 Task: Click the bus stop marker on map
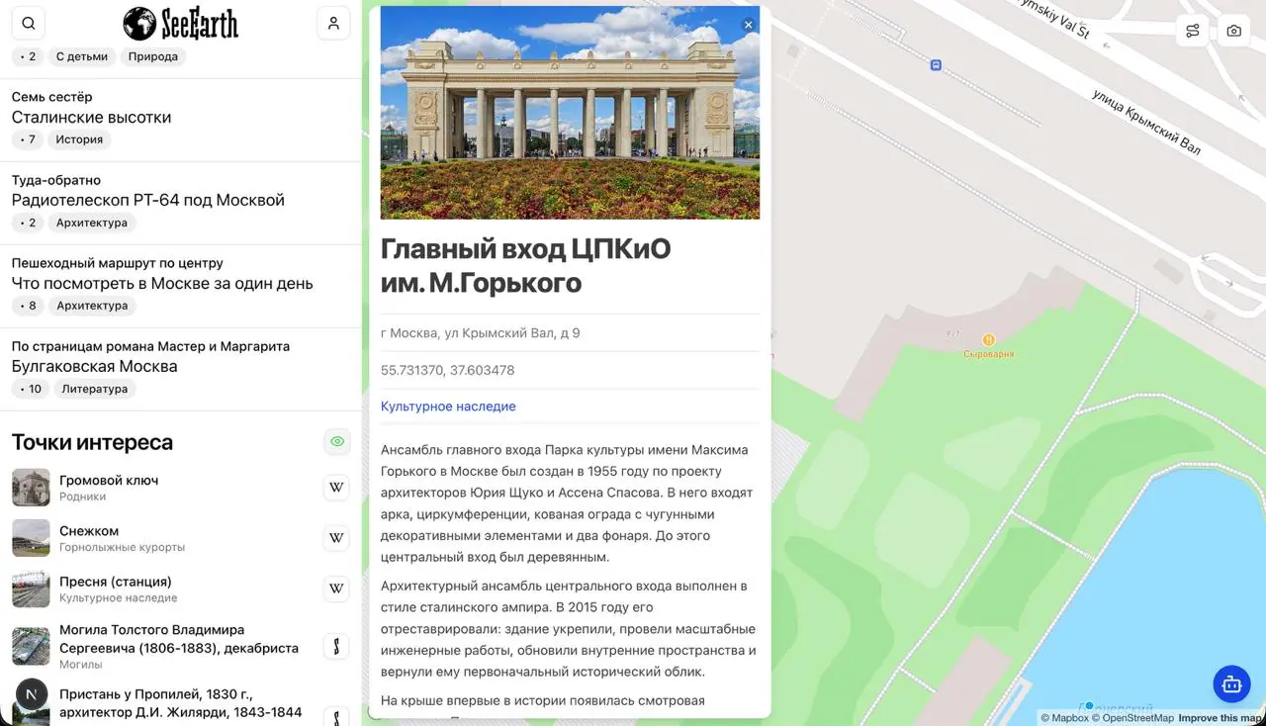(936, 65)
